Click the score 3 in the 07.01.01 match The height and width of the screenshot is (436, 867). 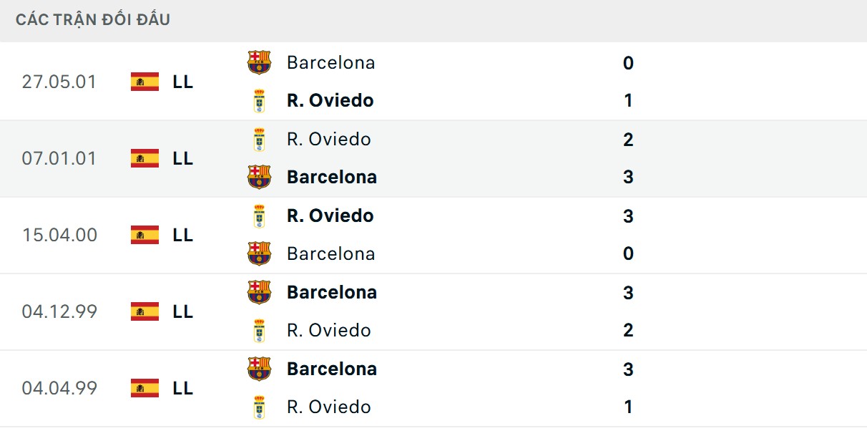pyautogui.click(x=629, y=176)
